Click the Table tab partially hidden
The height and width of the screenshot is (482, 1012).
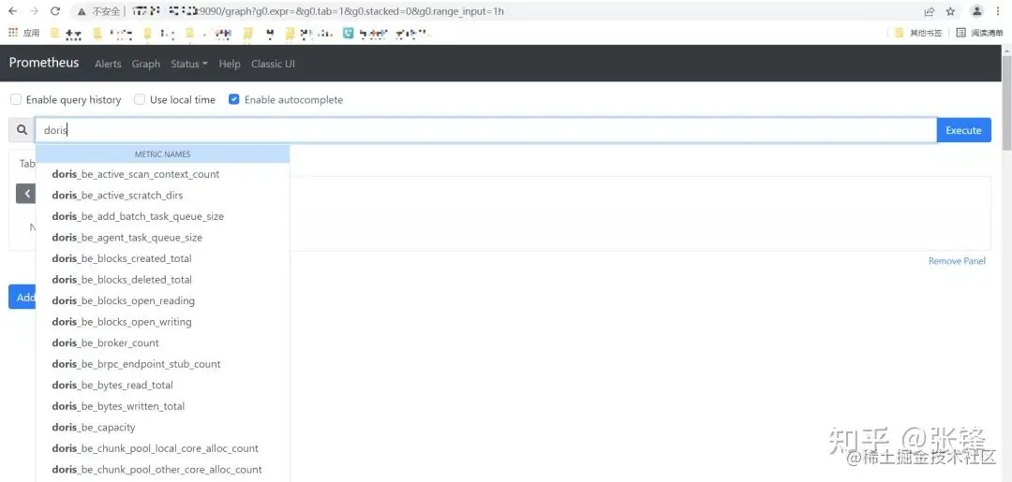coord(26,164)
